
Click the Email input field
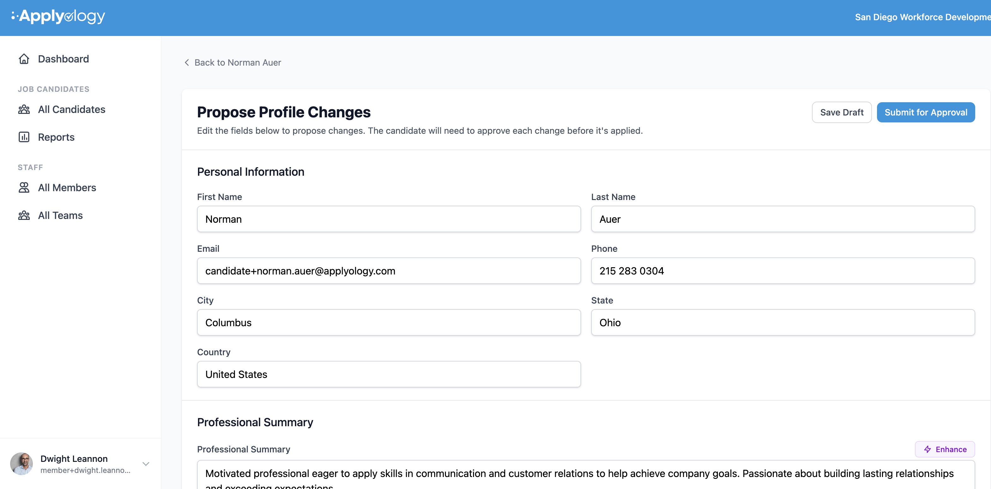(389, 271)
